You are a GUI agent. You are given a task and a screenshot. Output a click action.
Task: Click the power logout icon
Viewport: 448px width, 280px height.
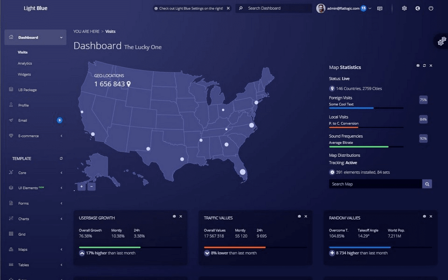click(431, 8)
